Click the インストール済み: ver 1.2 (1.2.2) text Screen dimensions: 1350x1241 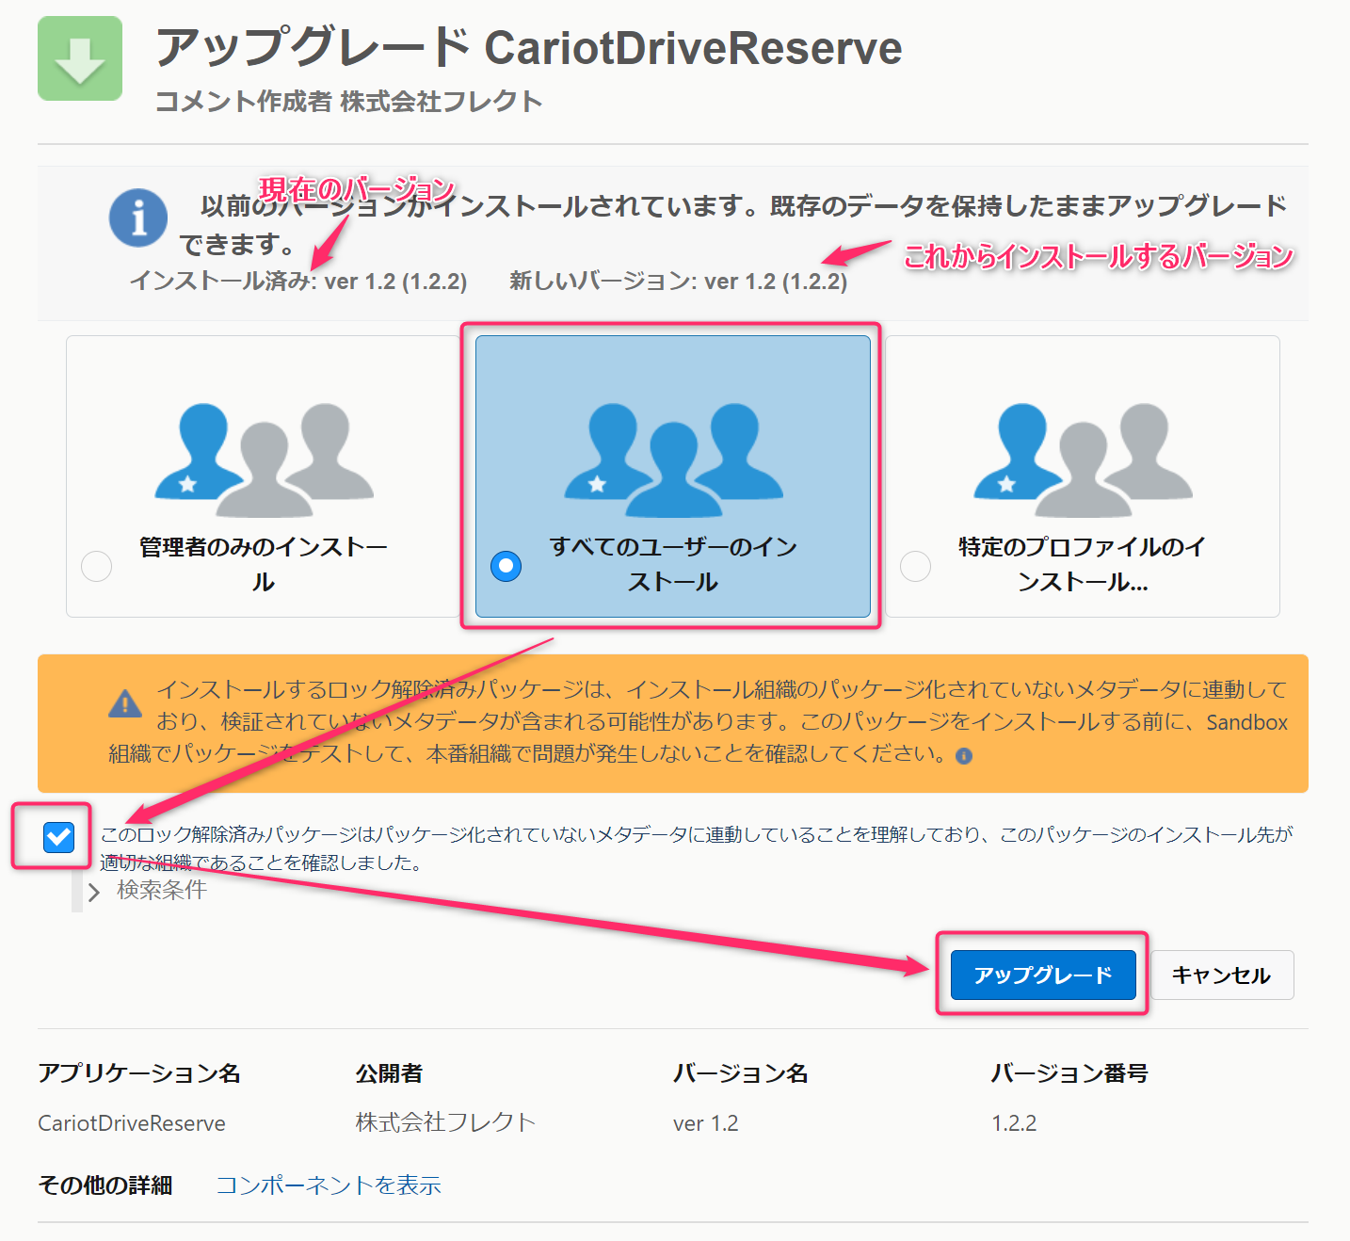pos(298,281)
